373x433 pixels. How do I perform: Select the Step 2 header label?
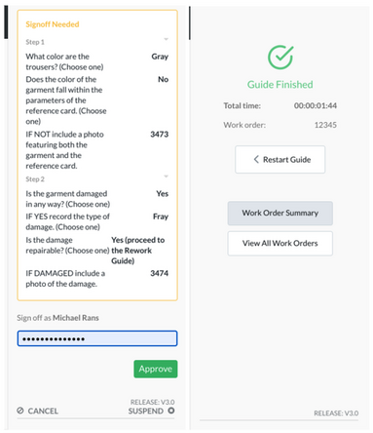point(35,179)
